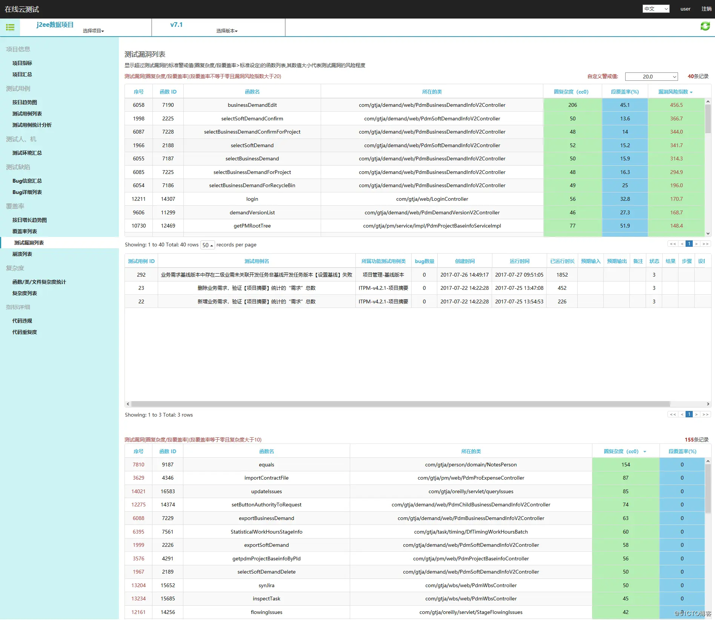Open the 选择版本 version dropdown
715x620 pixels.
point(227,31)
